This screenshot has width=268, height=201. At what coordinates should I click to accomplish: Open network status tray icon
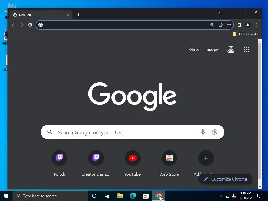(x=228, y=196)
